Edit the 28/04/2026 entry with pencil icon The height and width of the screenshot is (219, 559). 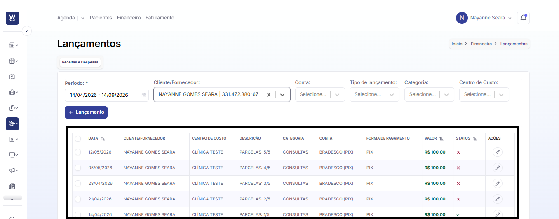(x=498, y=184)
